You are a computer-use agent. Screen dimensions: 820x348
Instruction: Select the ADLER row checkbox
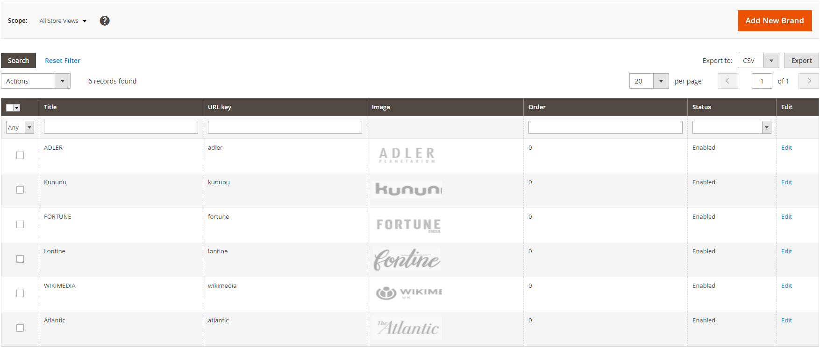tap(20, 155)
